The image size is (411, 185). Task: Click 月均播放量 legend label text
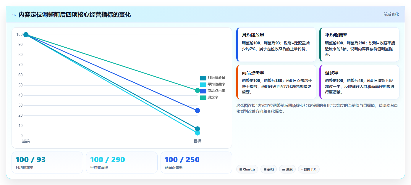click(216, 78)
